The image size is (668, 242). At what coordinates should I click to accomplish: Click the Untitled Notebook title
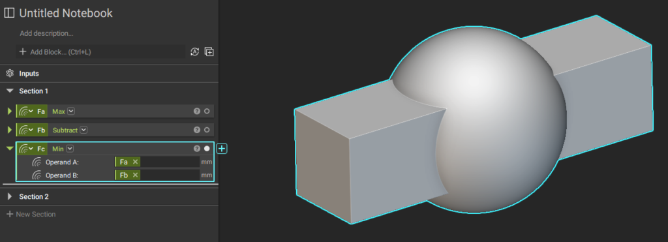coord(66,13)
